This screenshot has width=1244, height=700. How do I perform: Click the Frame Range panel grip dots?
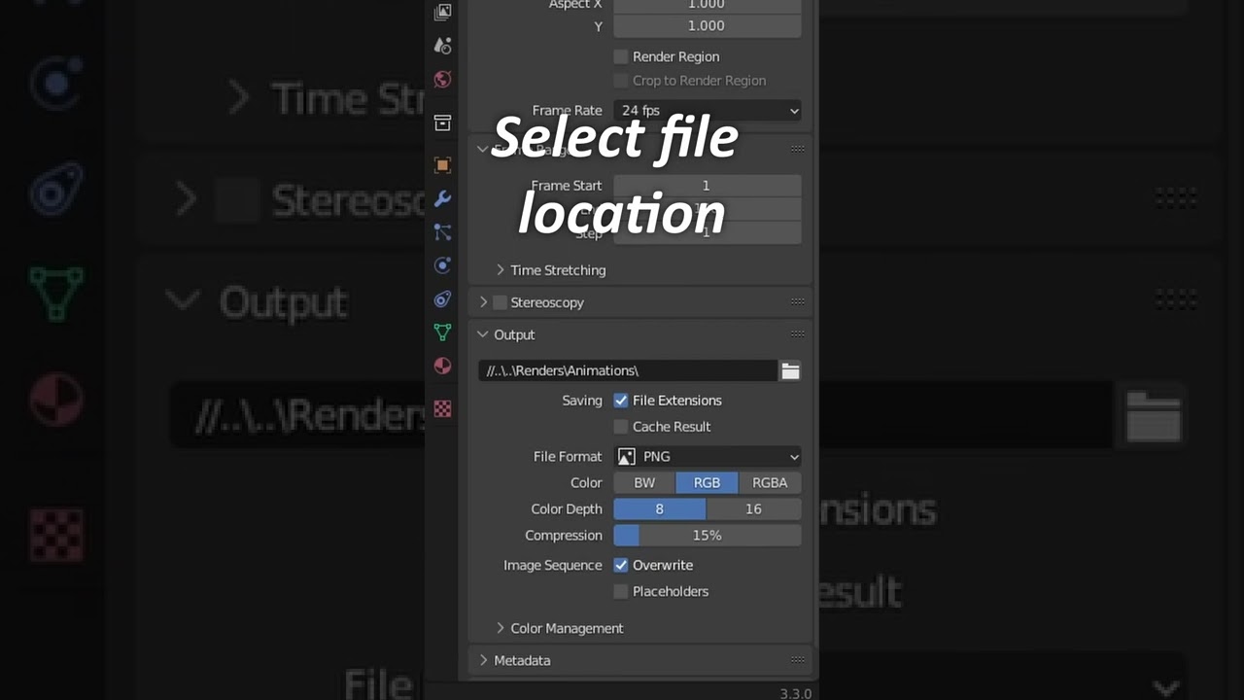[x=797, y=150]
